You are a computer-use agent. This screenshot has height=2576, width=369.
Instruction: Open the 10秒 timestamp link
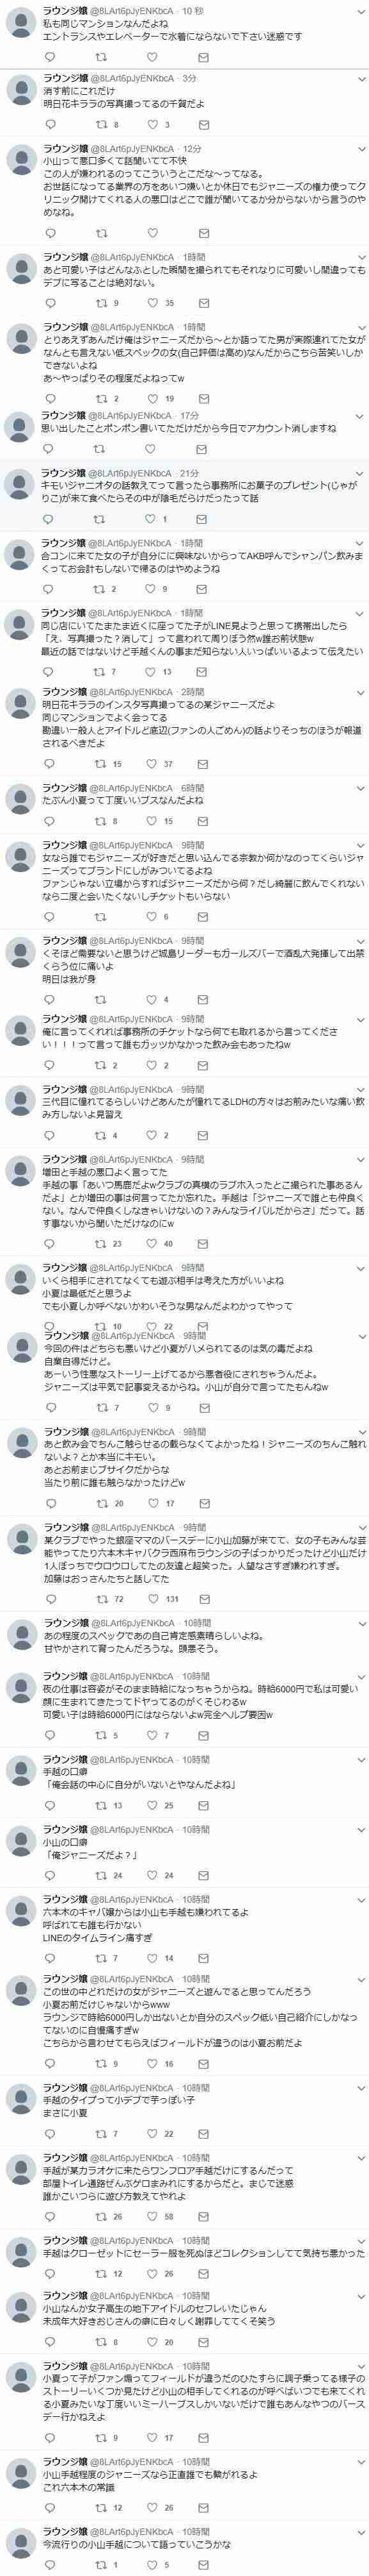[191, 9]
